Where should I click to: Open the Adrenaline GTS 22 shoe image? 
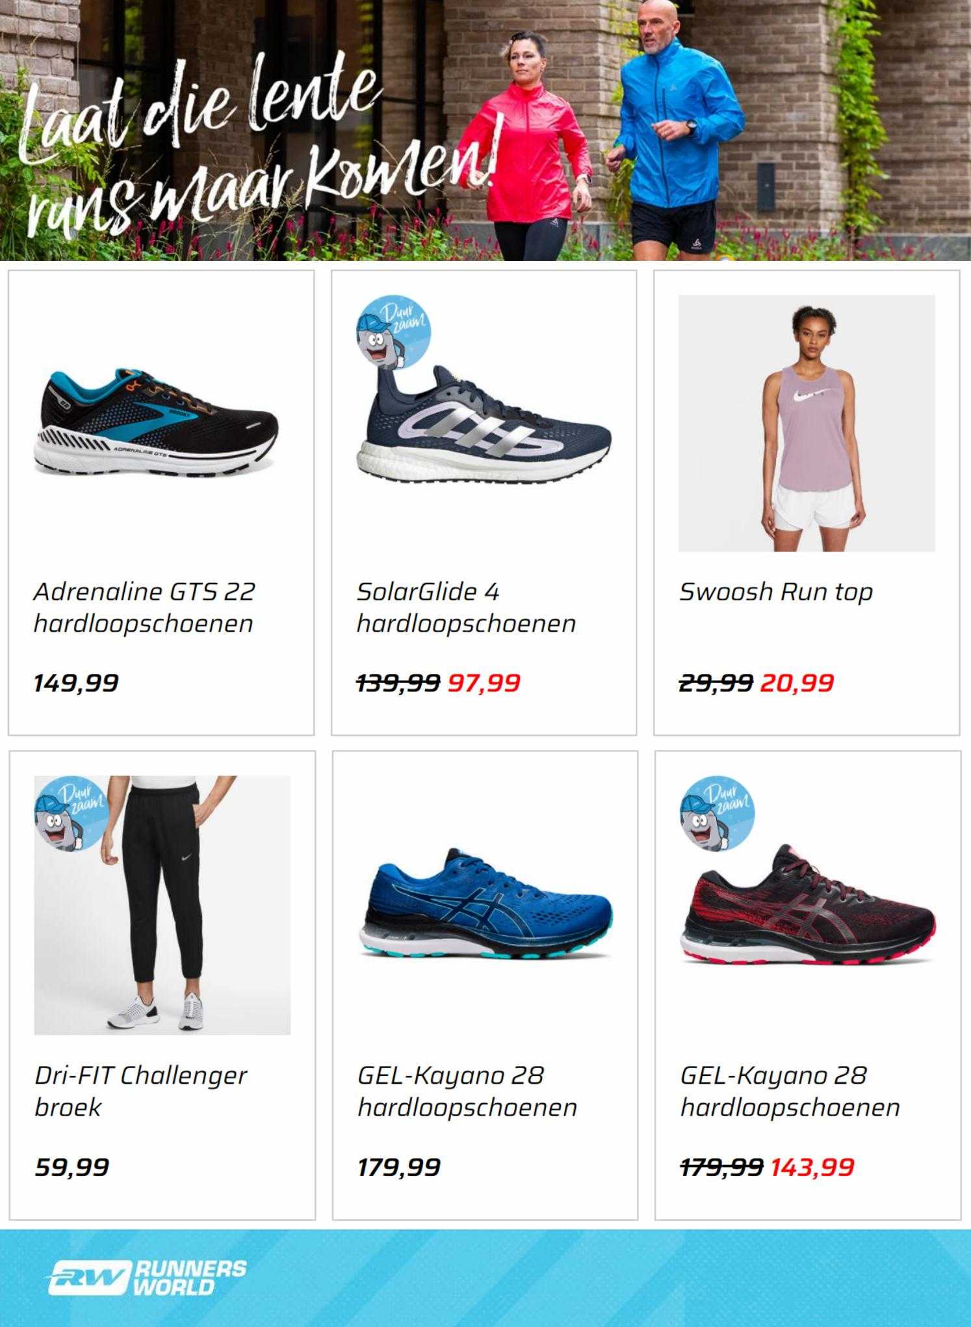[157, 423]
